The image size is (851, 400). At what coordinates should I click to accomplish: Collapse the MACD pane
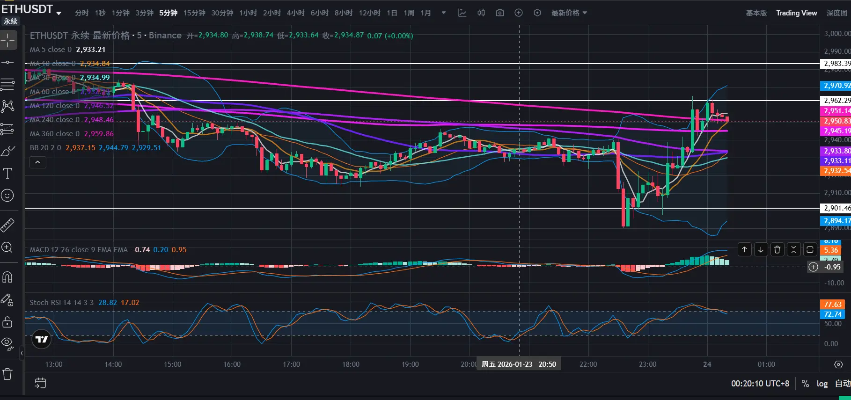coord(793,250)
